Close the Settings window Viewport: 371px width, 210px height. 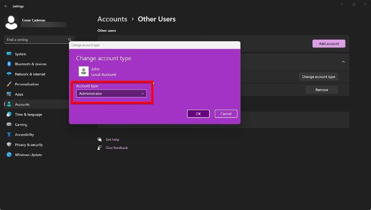pyautogui.click(x=365, y=4)
